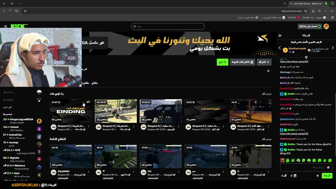Collapse the chat panel with the arrow icon
Image resolution: width=336 pixels, height=189 pixels.
coord(280,35)
